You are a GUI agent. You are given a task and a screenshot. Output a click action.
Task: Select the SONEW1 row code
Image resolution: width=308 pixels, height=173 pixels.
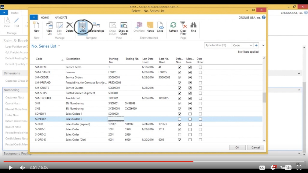click(x=40, y=114)
